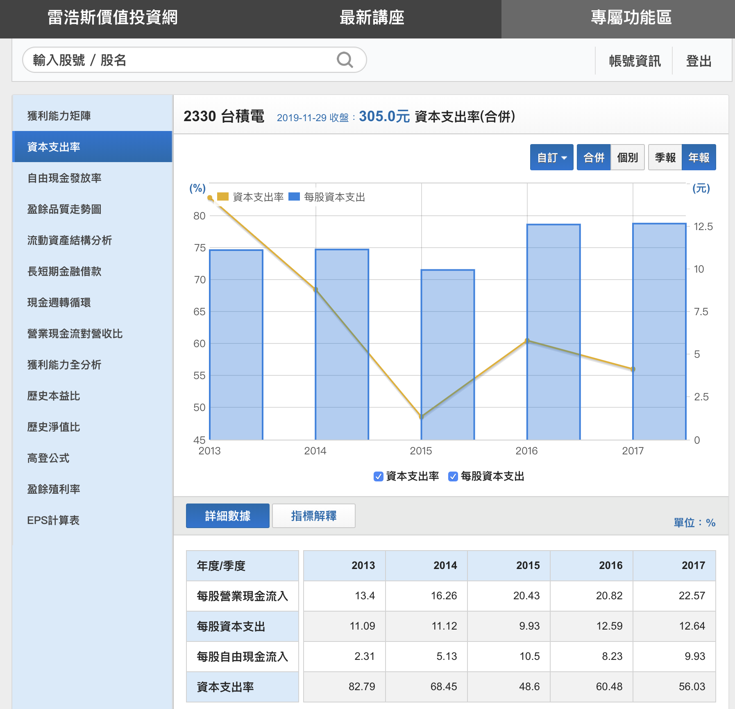This screenshot has height=709, width=735.
Task: Click the blue 每股資本支出 legend square
Action: click(294, 197)
